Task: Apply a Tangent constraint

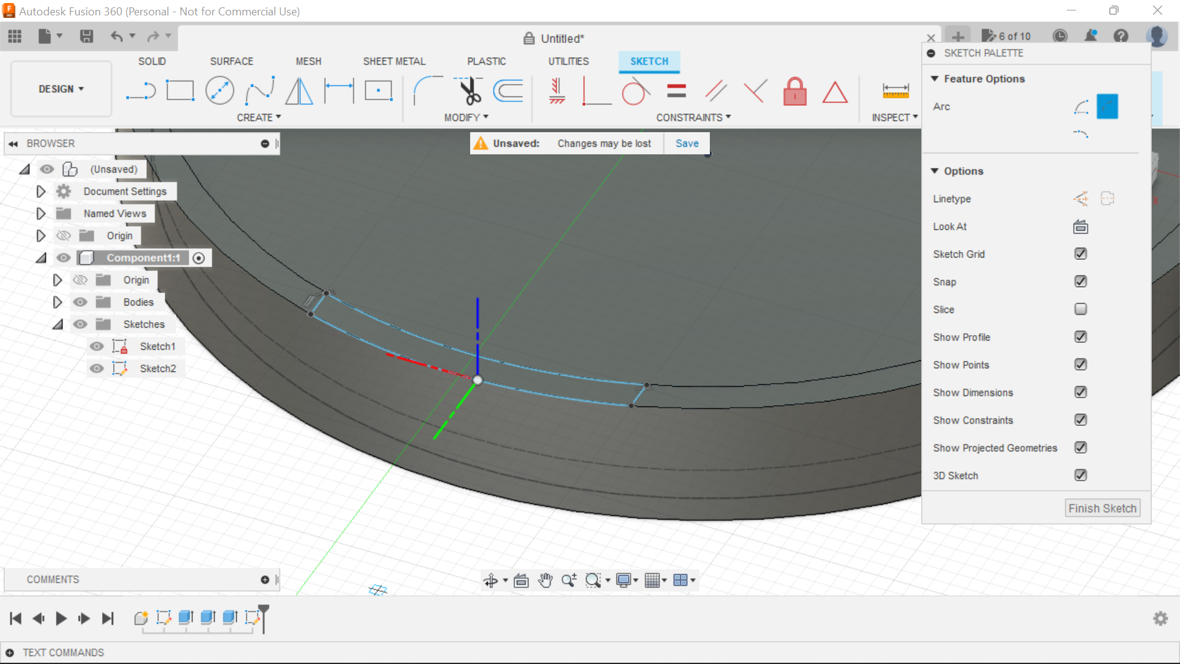Action: [x=635, y=90]
